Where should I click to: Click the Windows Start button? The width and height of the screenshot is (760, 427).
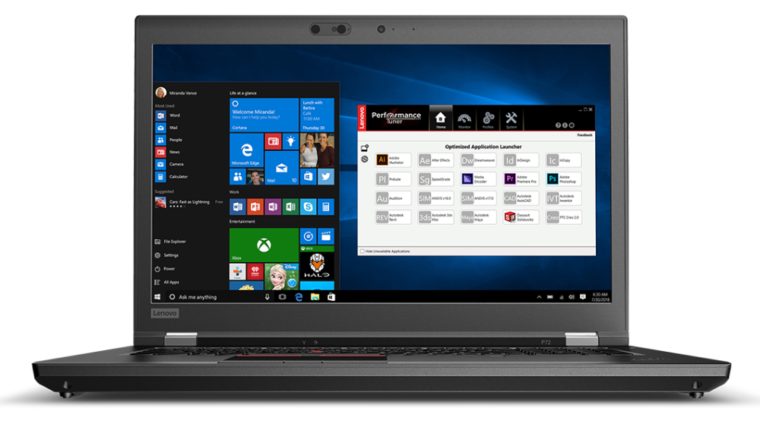(x=157, y=296)
